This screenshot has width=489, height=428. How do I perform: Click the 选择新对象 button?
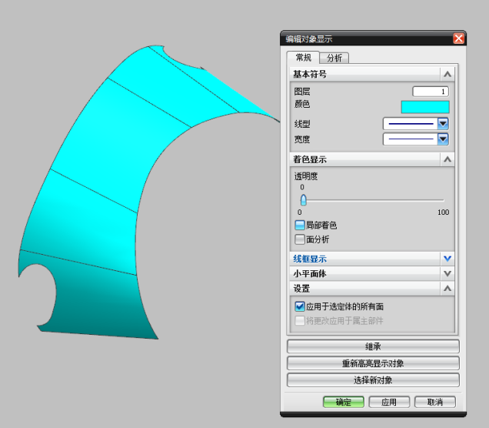[x=373, y=380]
